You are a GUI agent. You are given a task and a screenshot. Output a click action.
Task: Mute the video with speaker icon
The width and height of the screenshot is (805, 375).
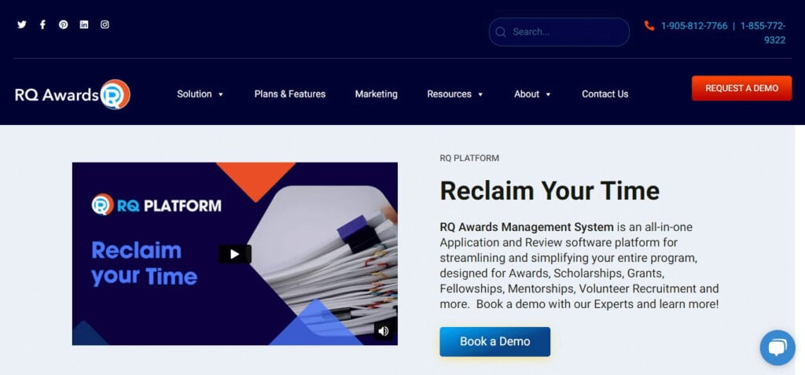click(x=383, y=331)
